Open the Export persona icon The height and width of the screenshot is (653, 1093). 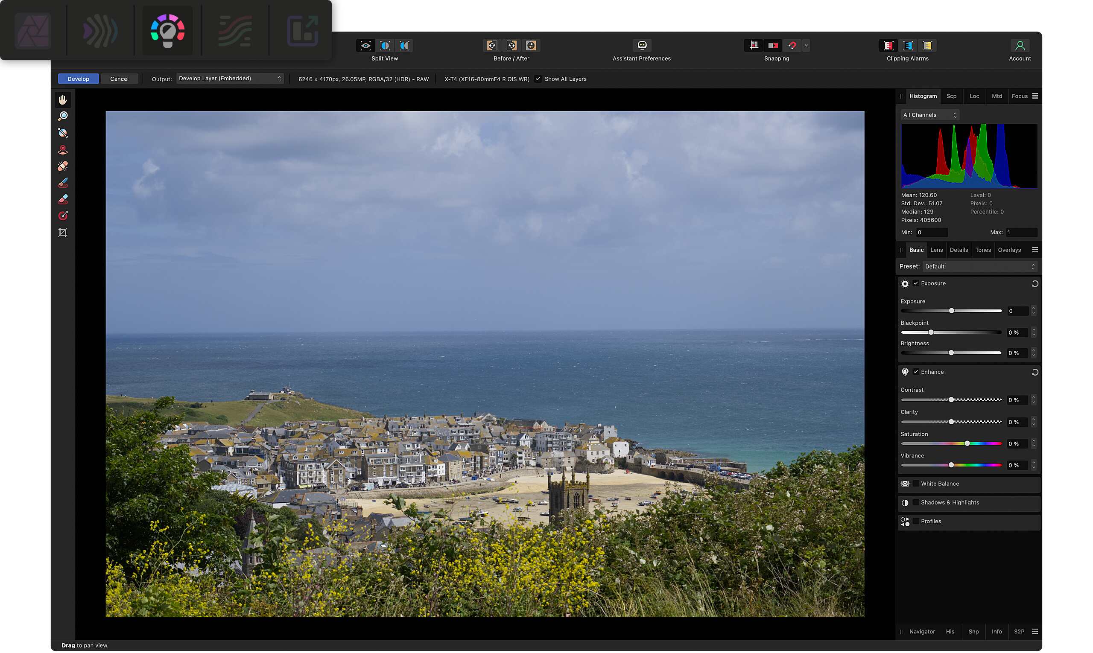pos(302,31)
